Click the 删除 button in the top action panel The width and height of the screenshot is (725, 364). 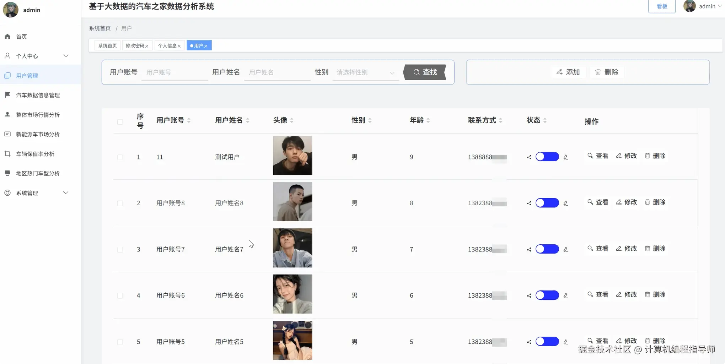point(607,72)
